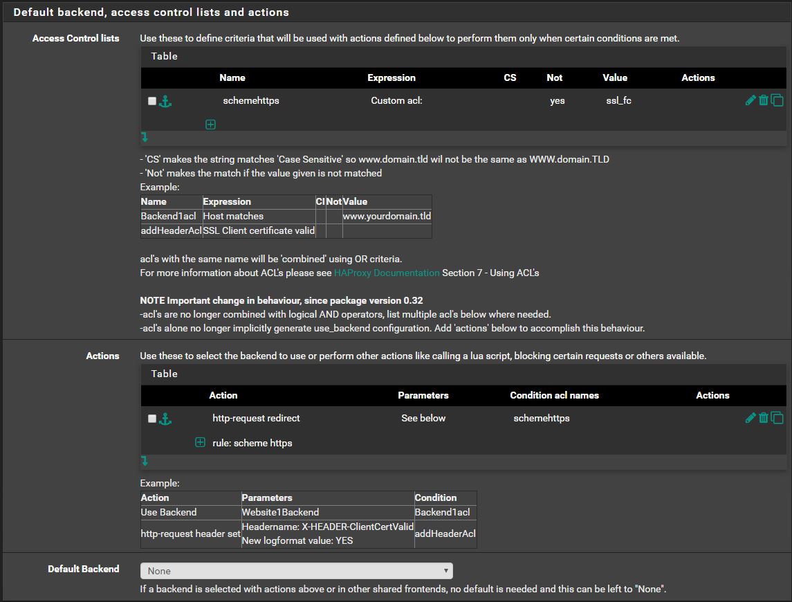Add a new ACL row using the arrow below the ACL table
The image size is (792, 602).
[x=145, y=137]
